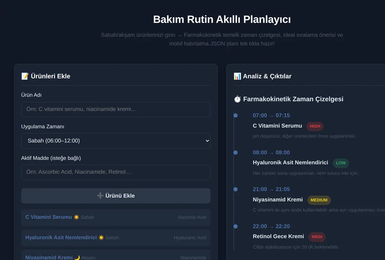Click the 22:00 timeline marker dot
The height and width of the screenshot is (260, 385).
point(235,226)
